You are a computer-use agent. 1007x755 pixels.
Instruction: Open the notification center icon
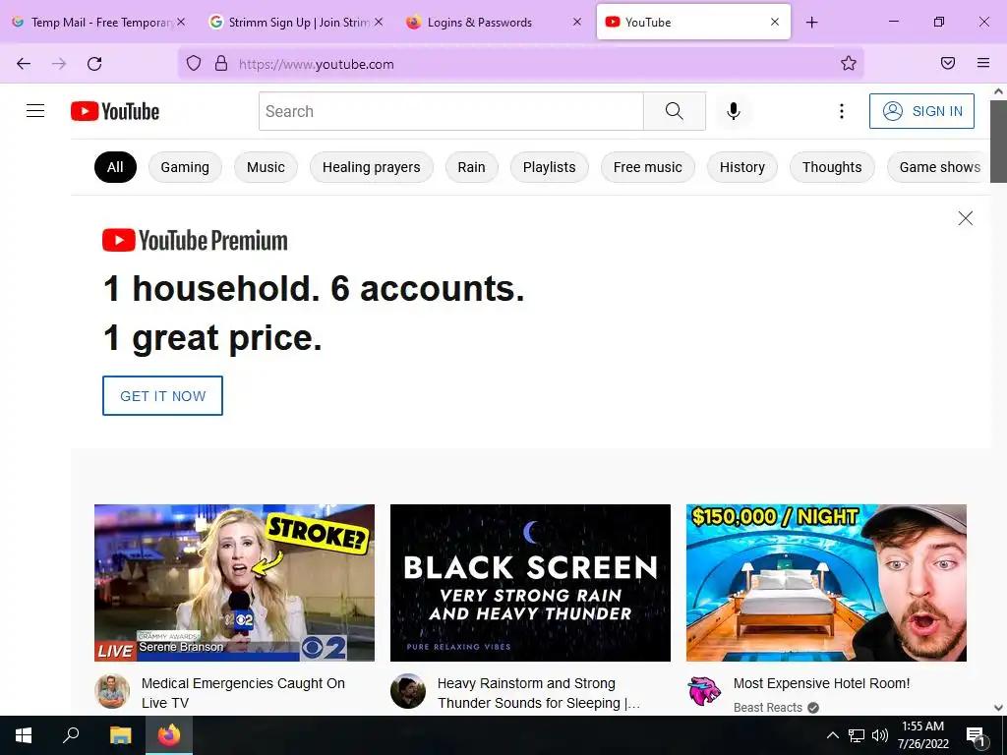pyautogui.click(x=975, y=736)
